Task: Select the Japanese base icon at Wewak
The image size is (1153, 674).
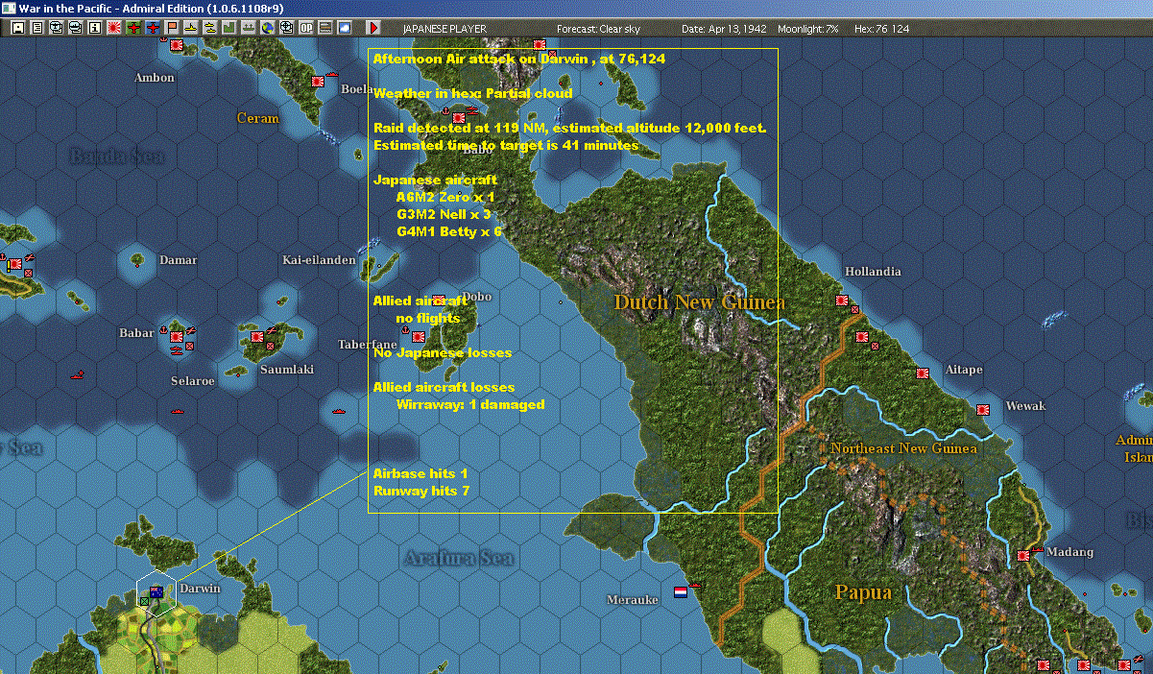Action: (984, 409)
